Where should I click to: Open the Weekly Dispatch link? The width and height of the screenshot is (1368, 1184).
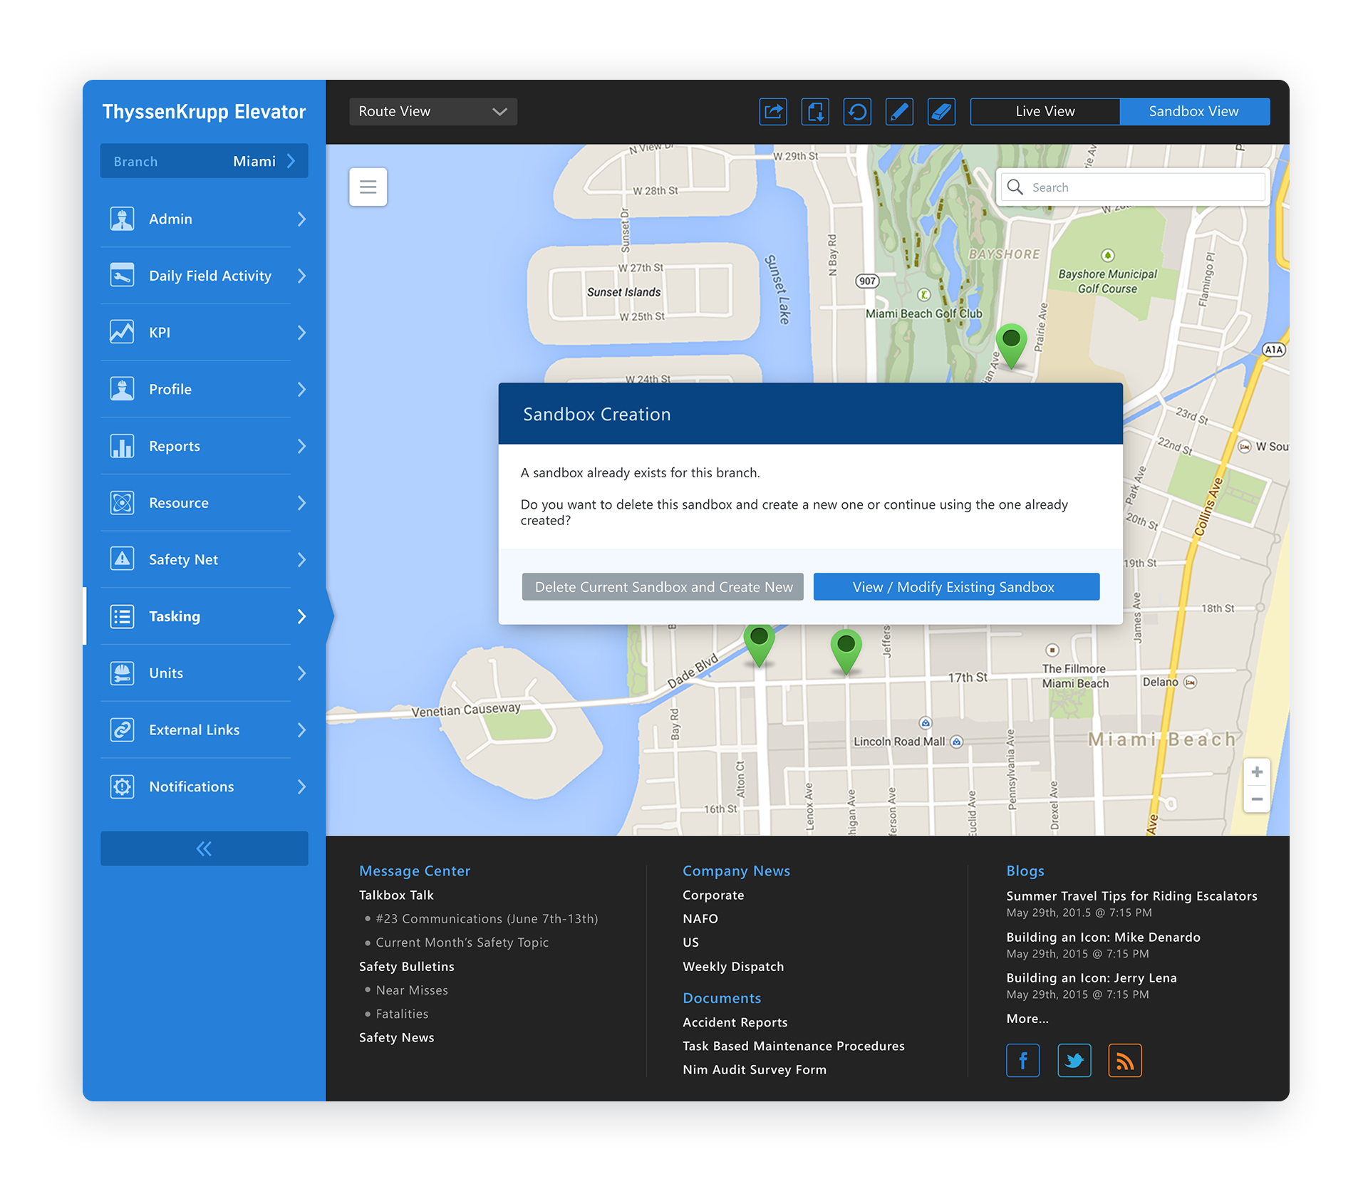pyautogui.click(x=733, y=966)
